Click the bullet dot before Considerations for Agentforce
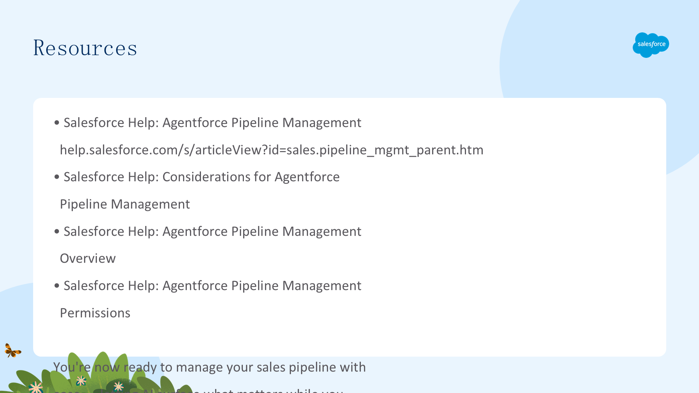Screen dimensions: 699x393 (56, 177)
